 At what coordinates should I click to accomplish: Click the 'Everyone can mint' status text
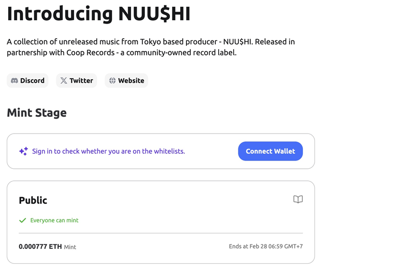pos(54,220)
